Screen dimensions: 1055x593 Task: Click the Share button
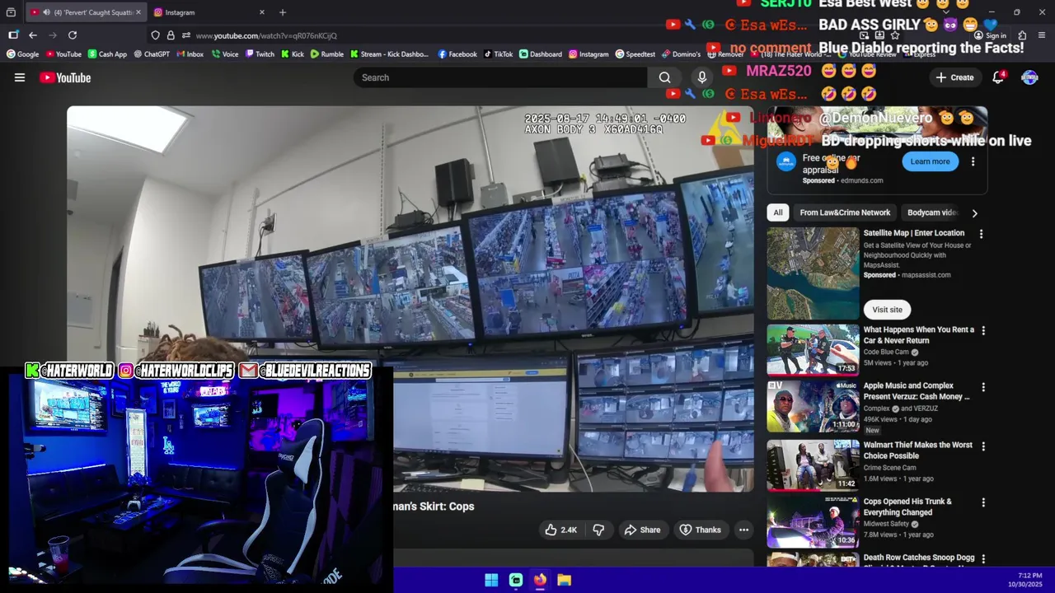coord(642,530)
